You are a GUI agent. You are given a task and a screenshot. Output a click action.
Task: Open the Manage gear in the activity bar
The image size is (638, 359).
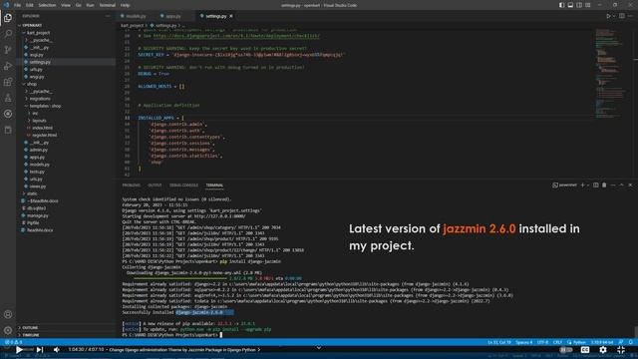[x=8, y=330]
